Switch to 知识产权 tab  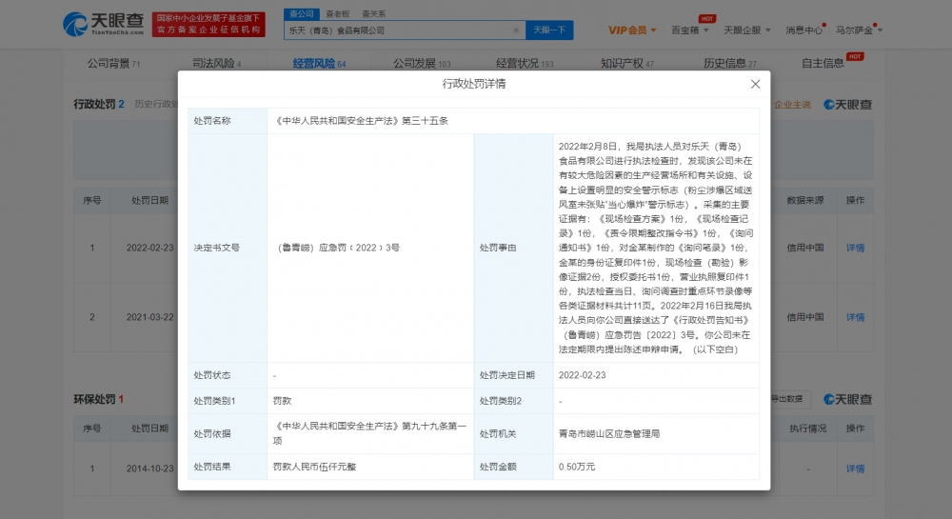(626, 63)
